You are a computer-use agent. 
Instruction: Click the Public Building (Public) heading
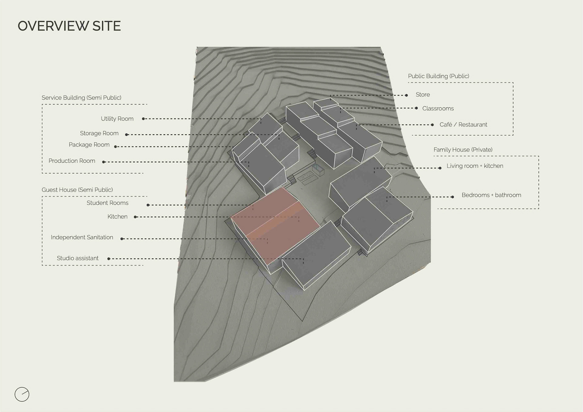(438, 76)
